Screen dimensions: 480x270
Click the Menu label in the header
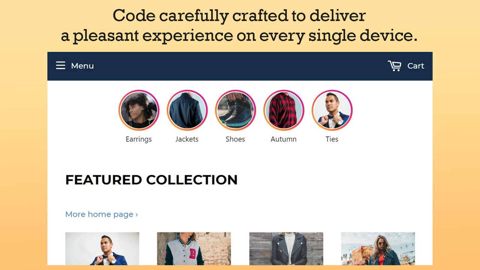(x=82, y=66)
